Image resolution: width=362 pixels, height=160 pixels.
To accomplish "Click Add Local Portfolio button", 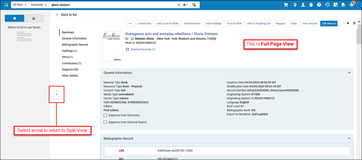I will click(168, 23).
